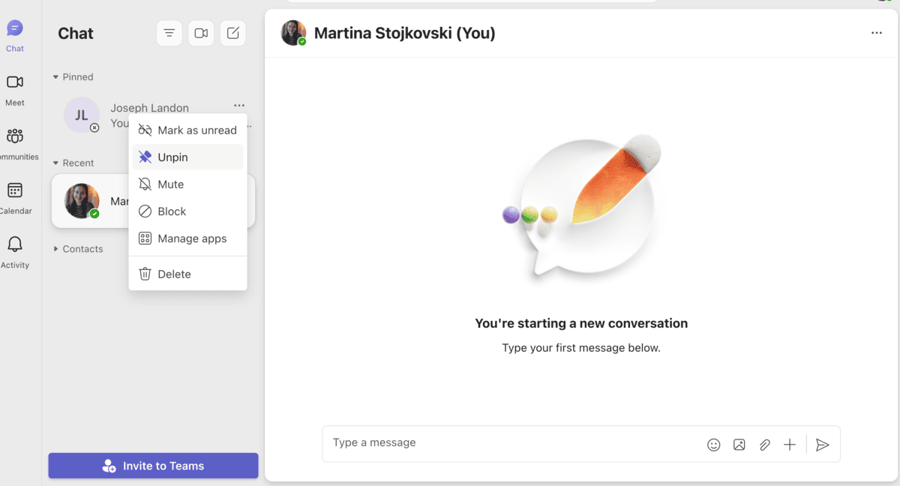Open the emoji picker
This screenshot has width=900, height=486.
tap(713, 444)
